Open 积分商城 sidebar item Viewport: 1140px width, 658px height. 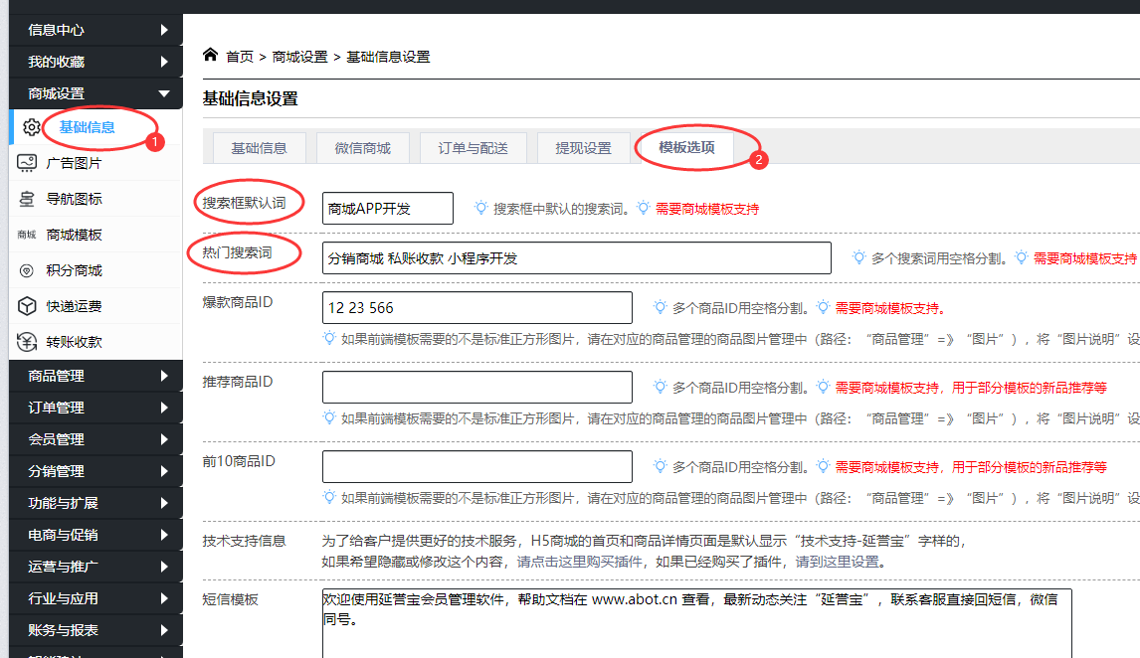[75, 270]
